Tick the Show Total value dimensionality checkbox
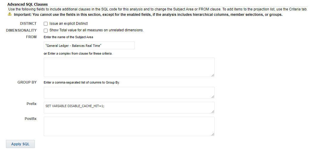The height and width of the screenshot is (154, 314). point(46,30)
